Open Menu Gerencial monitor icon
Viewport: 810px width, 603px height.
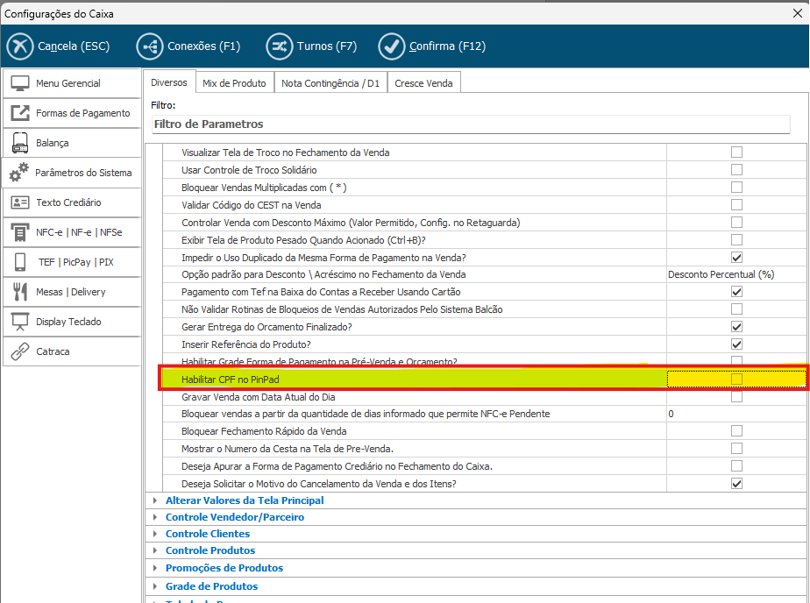[19, 83]
